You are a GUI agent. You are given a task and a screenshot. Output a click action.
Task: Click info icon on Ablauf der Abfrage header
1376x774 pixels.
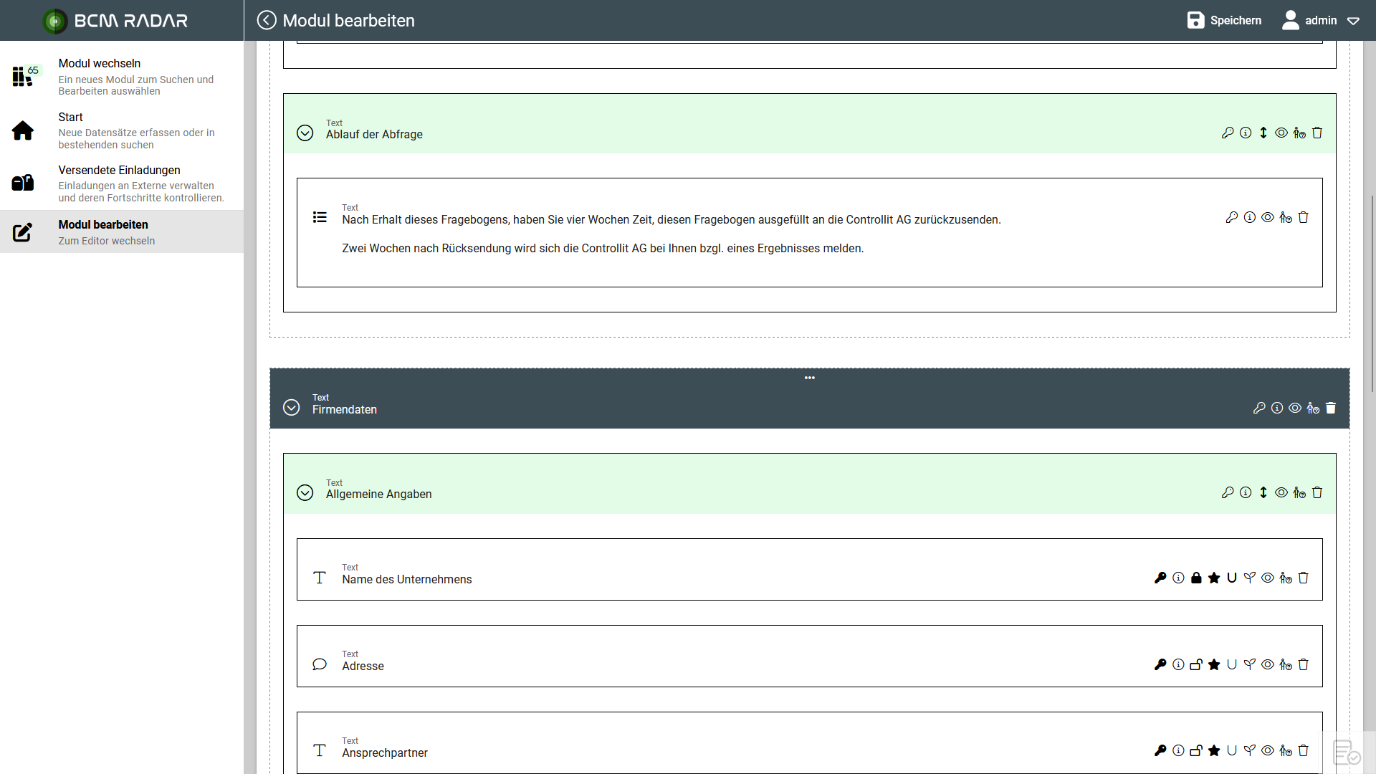1246,133
